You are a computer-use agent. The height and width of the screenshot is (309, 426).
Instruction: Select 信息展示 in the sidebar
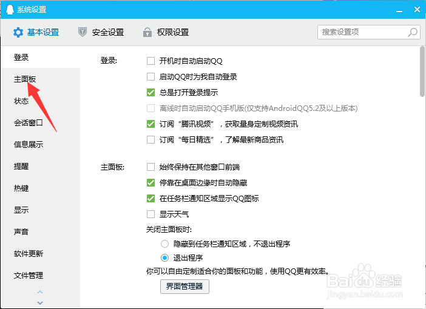pyautogui.click(x=29, y=145)
